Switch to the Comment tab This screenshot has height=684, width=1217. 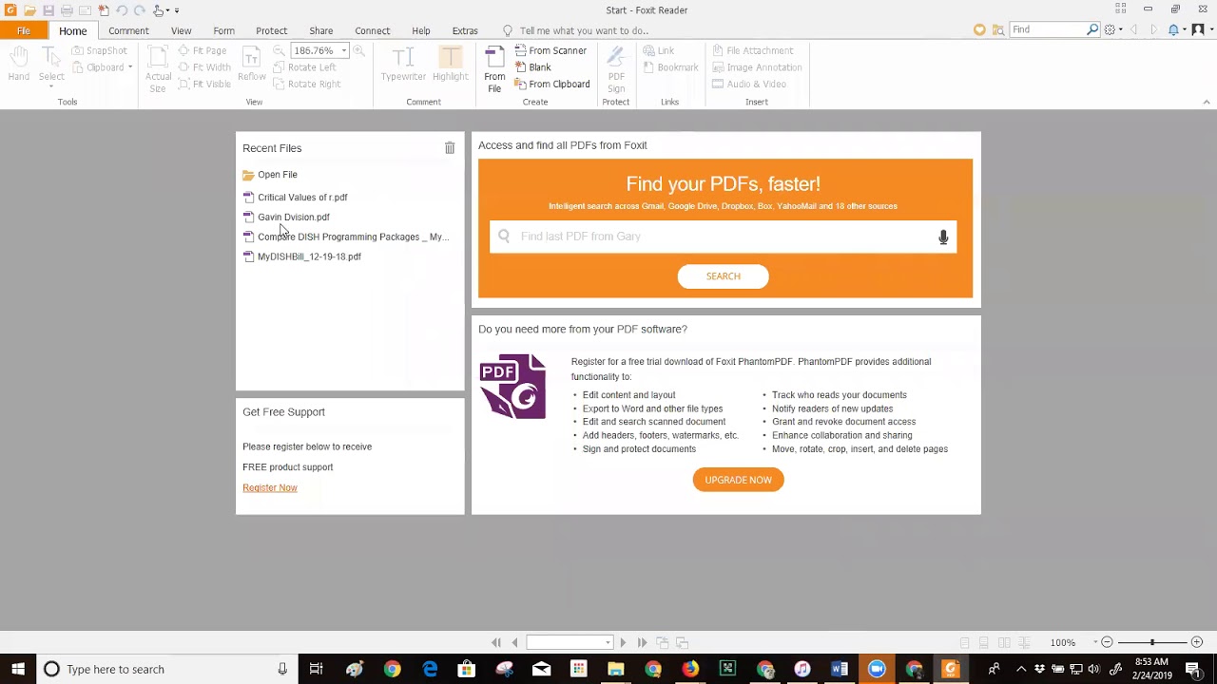pyautogui.click(x=128, y=30)
